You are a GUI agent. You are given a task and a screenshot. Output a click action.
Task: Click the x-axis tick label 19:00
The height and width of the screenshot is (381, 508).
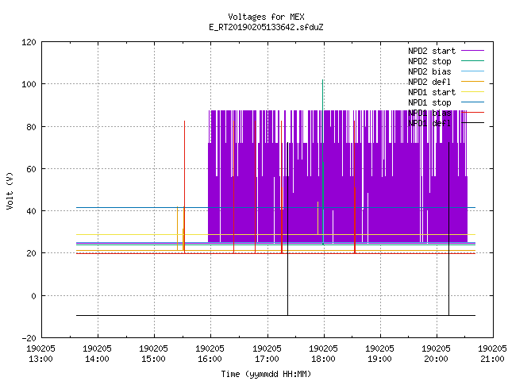[x=379, y=360]
